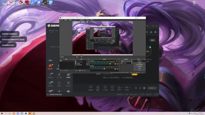
Task: Open 视频连麦 tool in Douyu toolbox
Action: click(x=50, y=76)
